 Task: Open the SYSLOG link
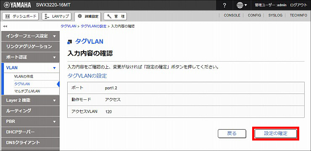(x=275, y=16)
